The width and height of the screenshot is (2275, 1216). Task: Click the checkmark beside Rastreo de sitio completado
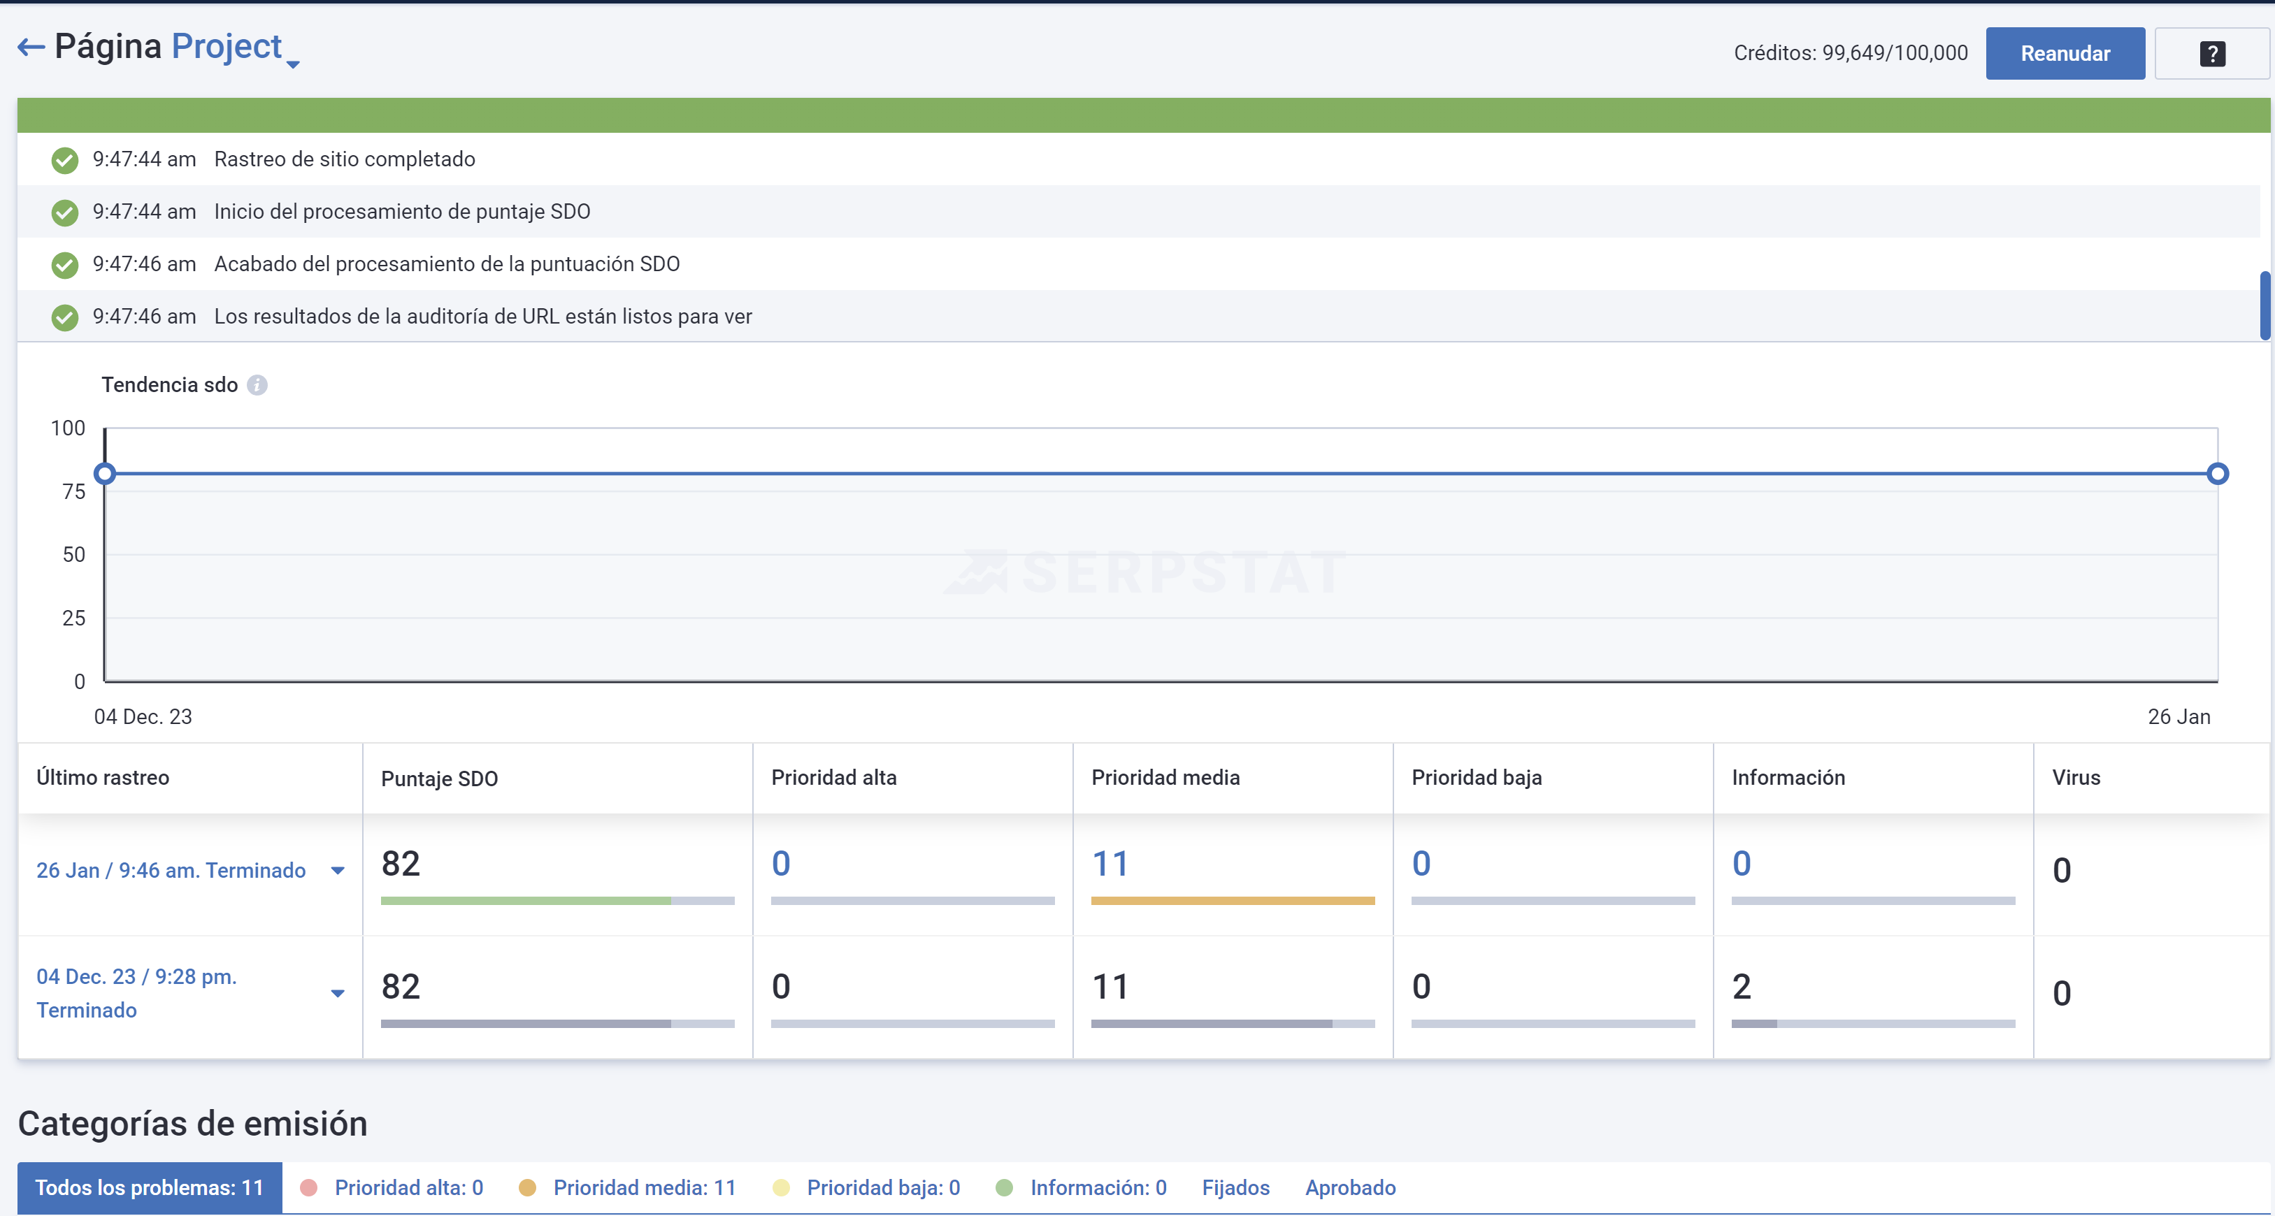(64, 160)
